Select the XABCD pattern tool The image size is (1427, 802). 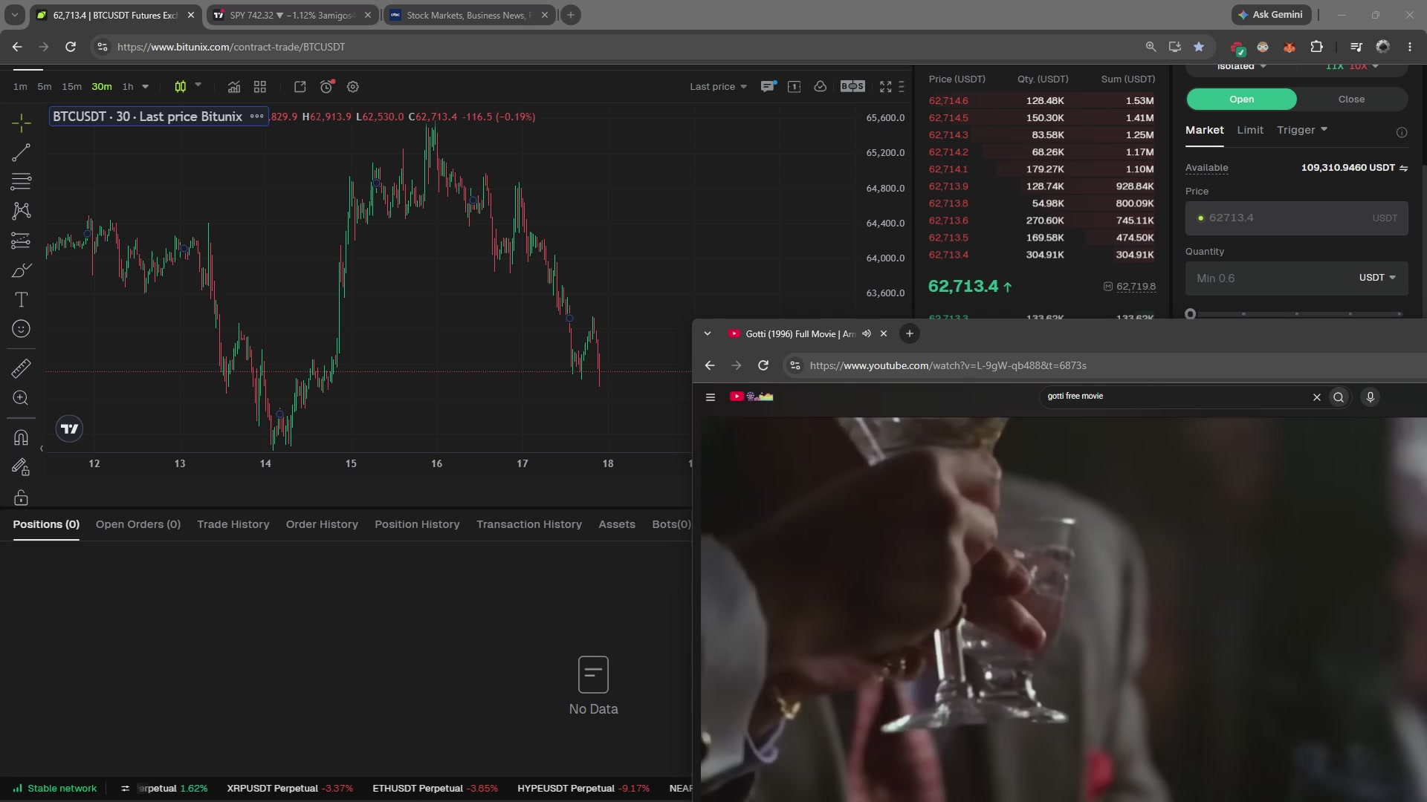coord(21,211)
